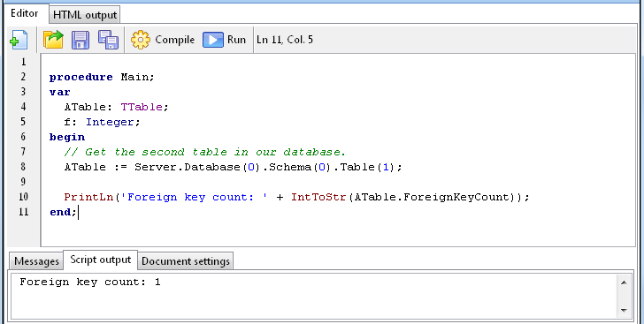Click 'PrintLn' on line 10
Screen dimensions: 644x324
pyautogui.click(x=88, y=197)
